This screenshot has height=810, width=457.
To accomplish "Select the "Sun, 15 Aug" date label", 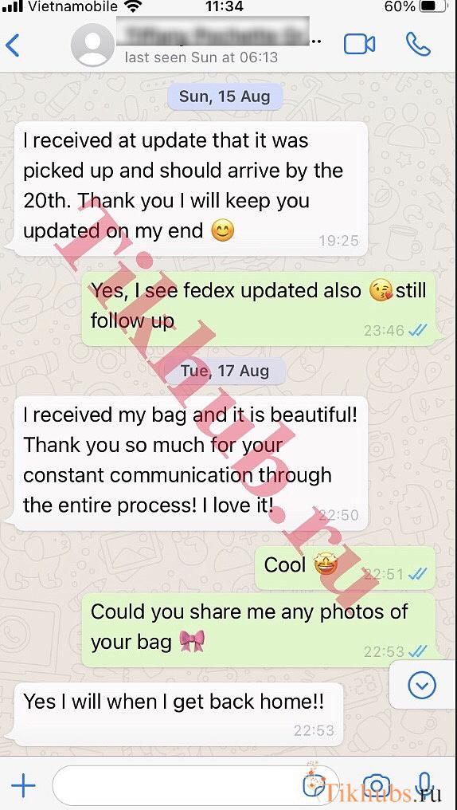I will coord(225,96).
